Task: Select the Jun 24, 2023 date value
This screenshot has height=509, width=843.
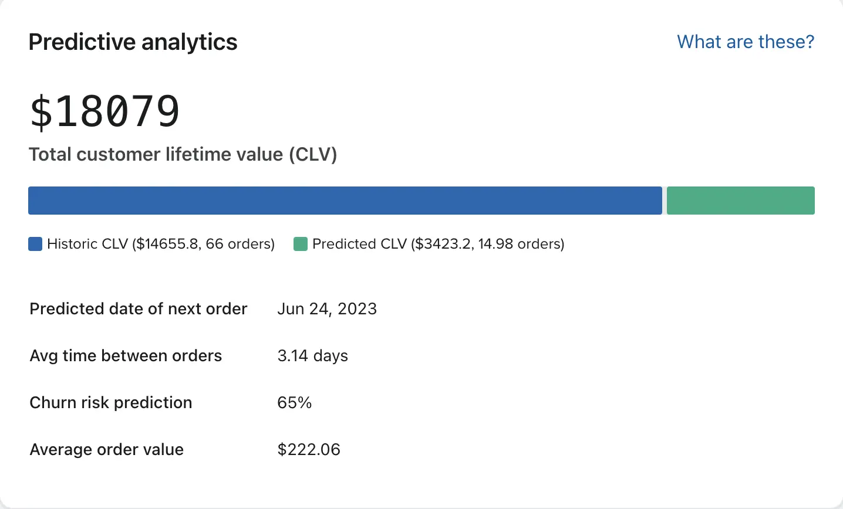Action: (327, 309)
